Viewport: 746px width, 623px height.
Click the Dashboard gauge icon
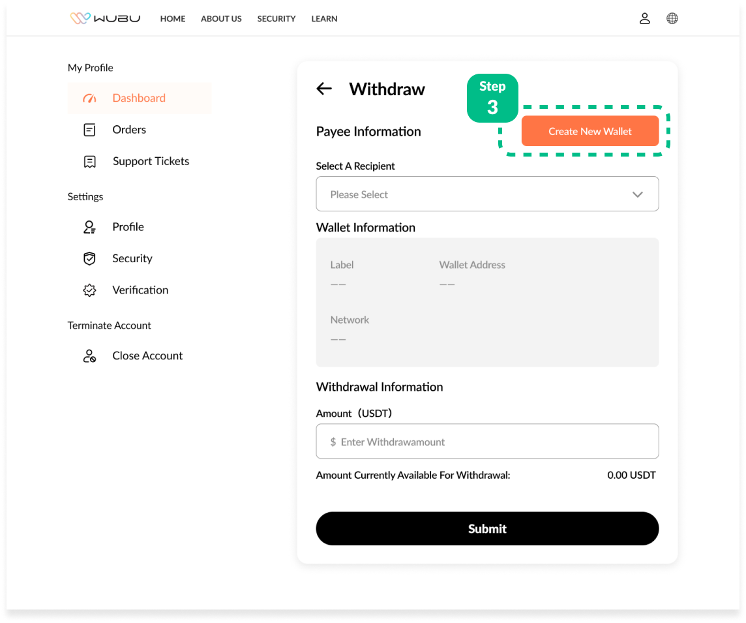pyautogui.click(x=89, y=99)
